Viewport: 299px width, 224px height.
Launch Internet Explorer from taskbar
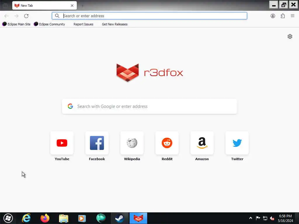tap(26, 218)
